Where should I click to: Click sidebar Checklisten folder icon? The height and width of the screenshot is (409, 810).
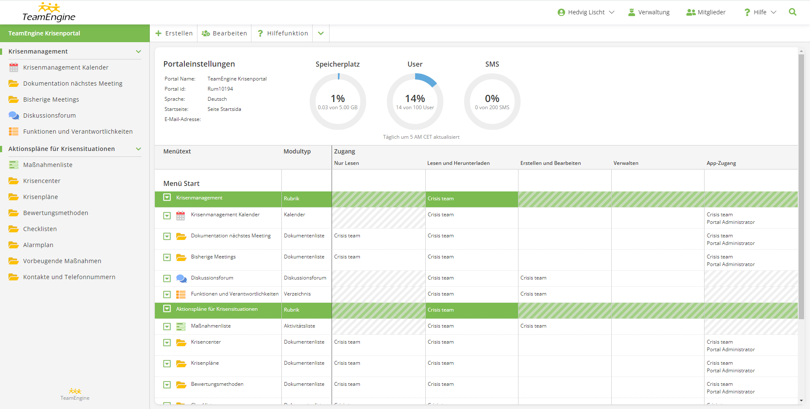tap(13, 229)
